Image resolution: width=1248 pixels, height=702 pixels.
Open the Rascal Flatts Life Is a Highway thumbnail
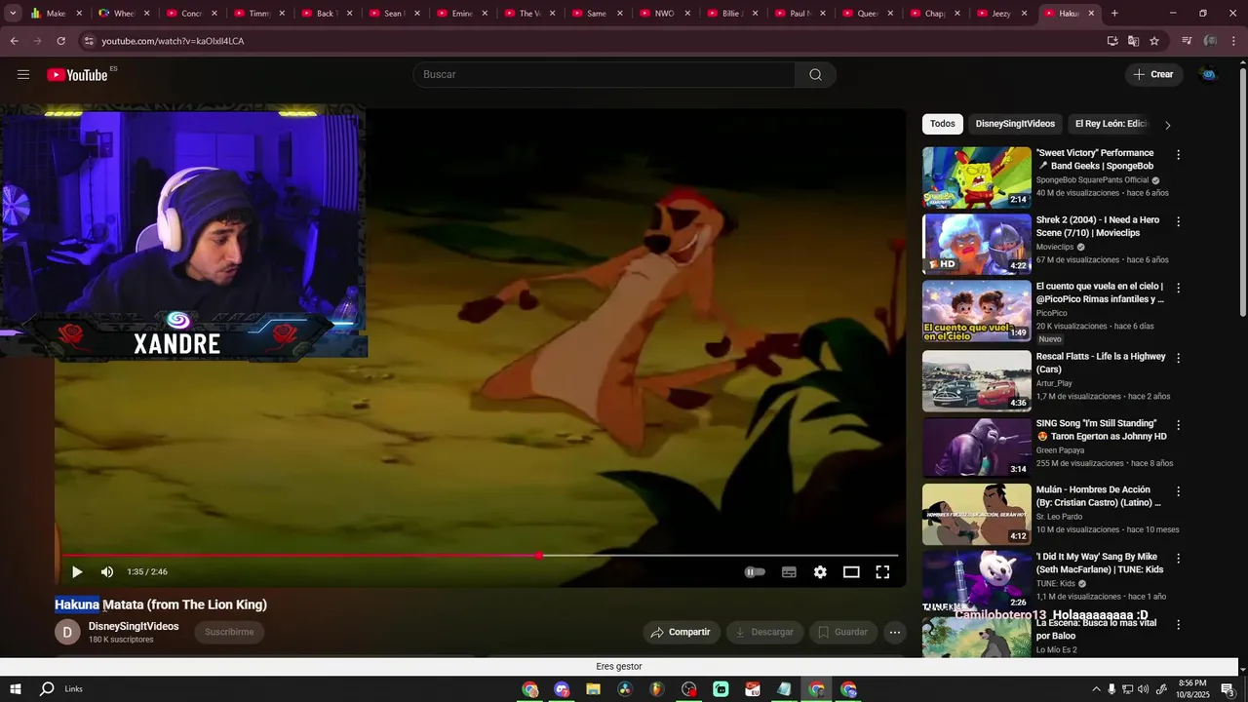coord(976,381)
